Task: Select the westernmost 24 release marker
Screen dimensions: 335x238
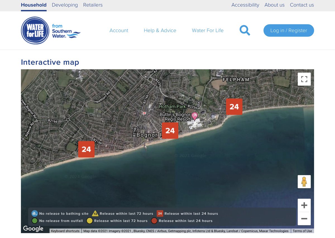Action: click(x=86, y=149)
